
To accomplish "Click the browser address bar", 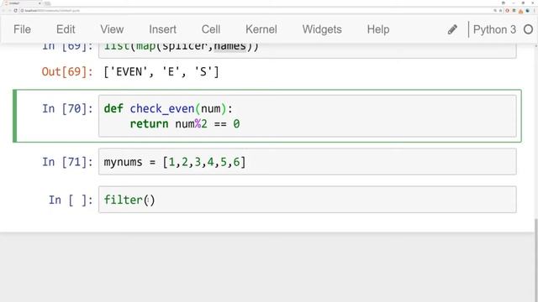I will click(x=254, y=11).
